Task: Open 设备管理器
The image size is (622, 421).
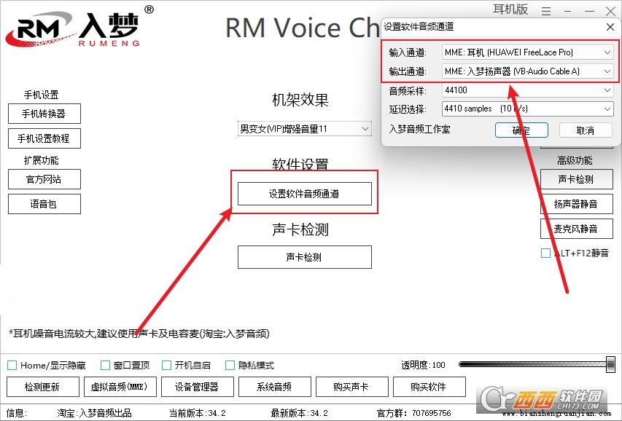Action: coord(198,387)
